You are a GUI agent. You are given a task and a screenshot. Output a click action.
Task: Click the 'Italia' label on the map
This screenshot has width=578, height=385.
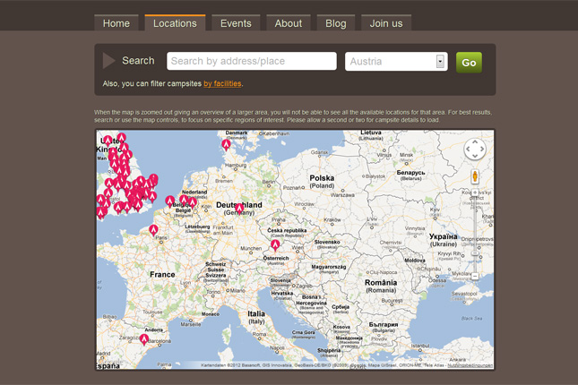(256, 313)
